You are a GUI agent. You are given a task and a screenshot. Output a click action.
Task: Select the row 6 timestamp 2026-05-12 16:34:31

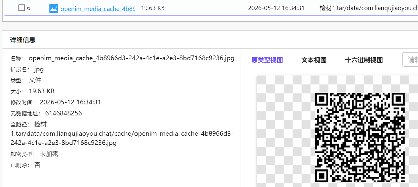(x=276, y=8)
